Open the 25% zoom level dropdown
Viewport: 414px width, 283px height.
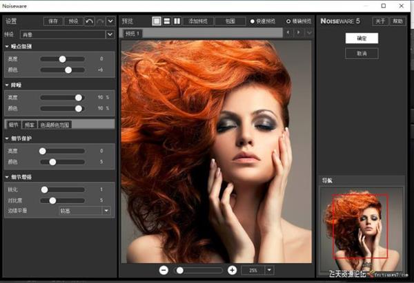[x=269, y=271]
